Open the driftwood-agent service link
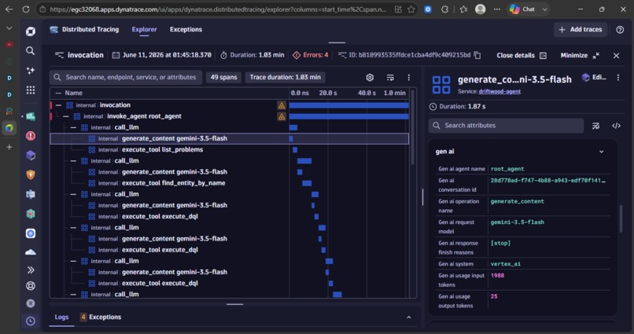Screen dimensions: 634x334 click(499, 92)
